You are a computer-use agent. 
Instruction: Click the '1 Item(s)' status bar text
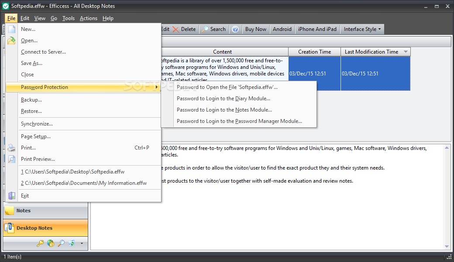point(13,257)
